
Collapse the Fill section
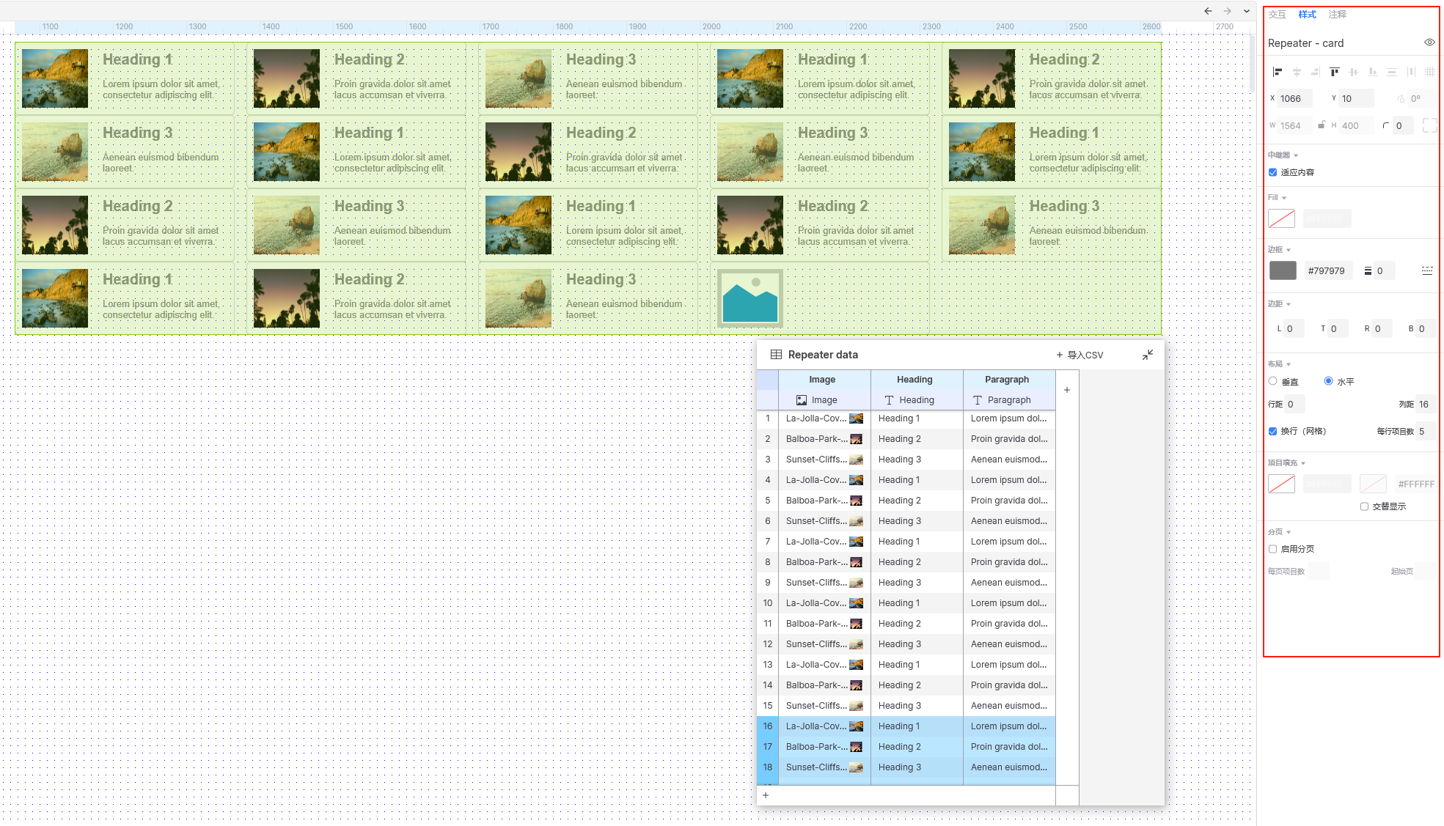1283,198
